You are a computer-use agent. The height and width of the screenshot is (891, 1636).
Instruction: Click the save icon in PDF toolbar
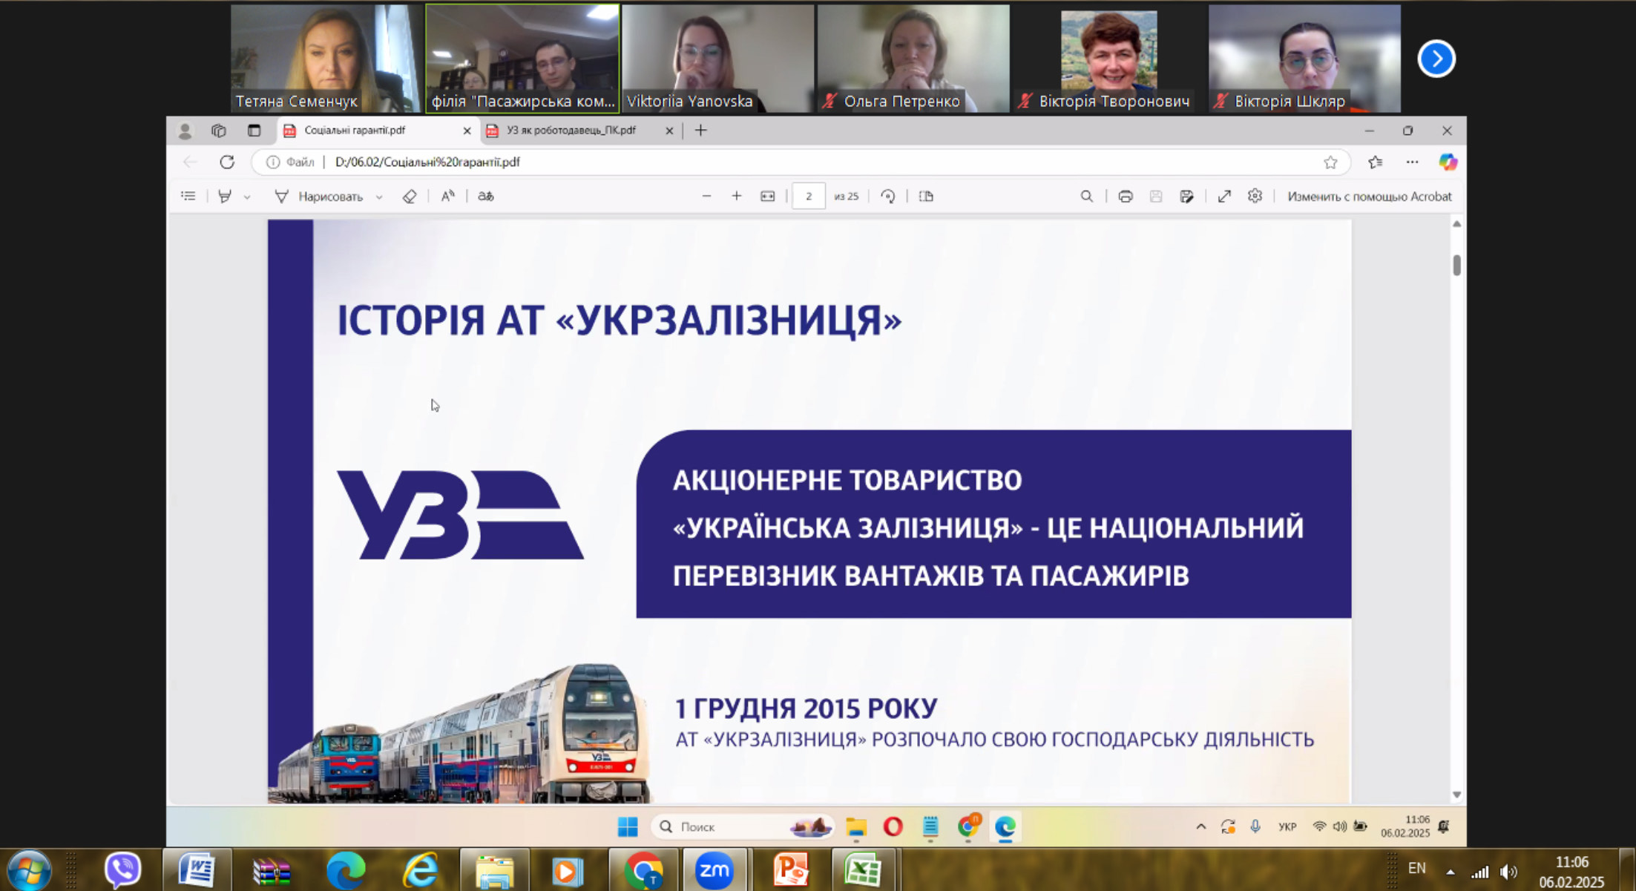pyautogui.click(x=1156, y=197)
